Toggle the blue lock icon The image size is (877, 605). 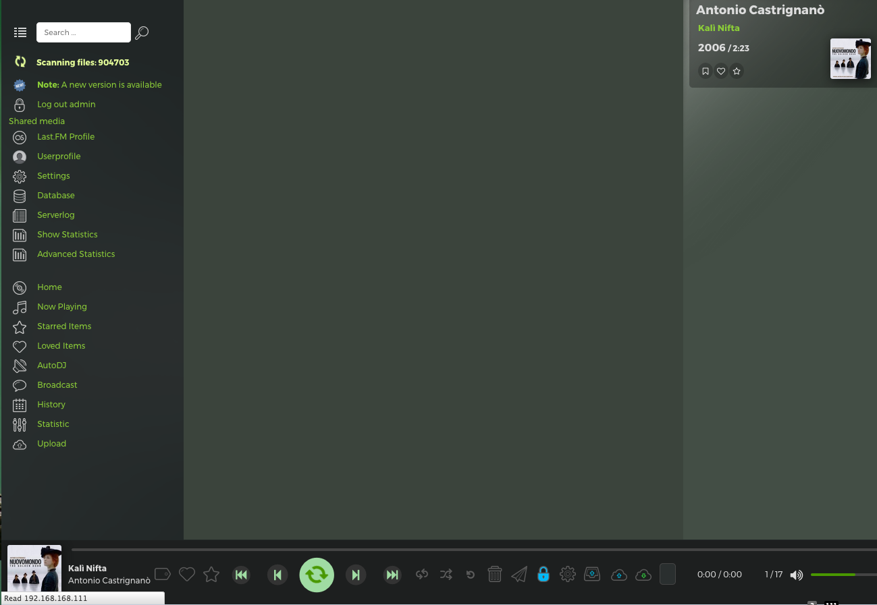coord(543,574)
